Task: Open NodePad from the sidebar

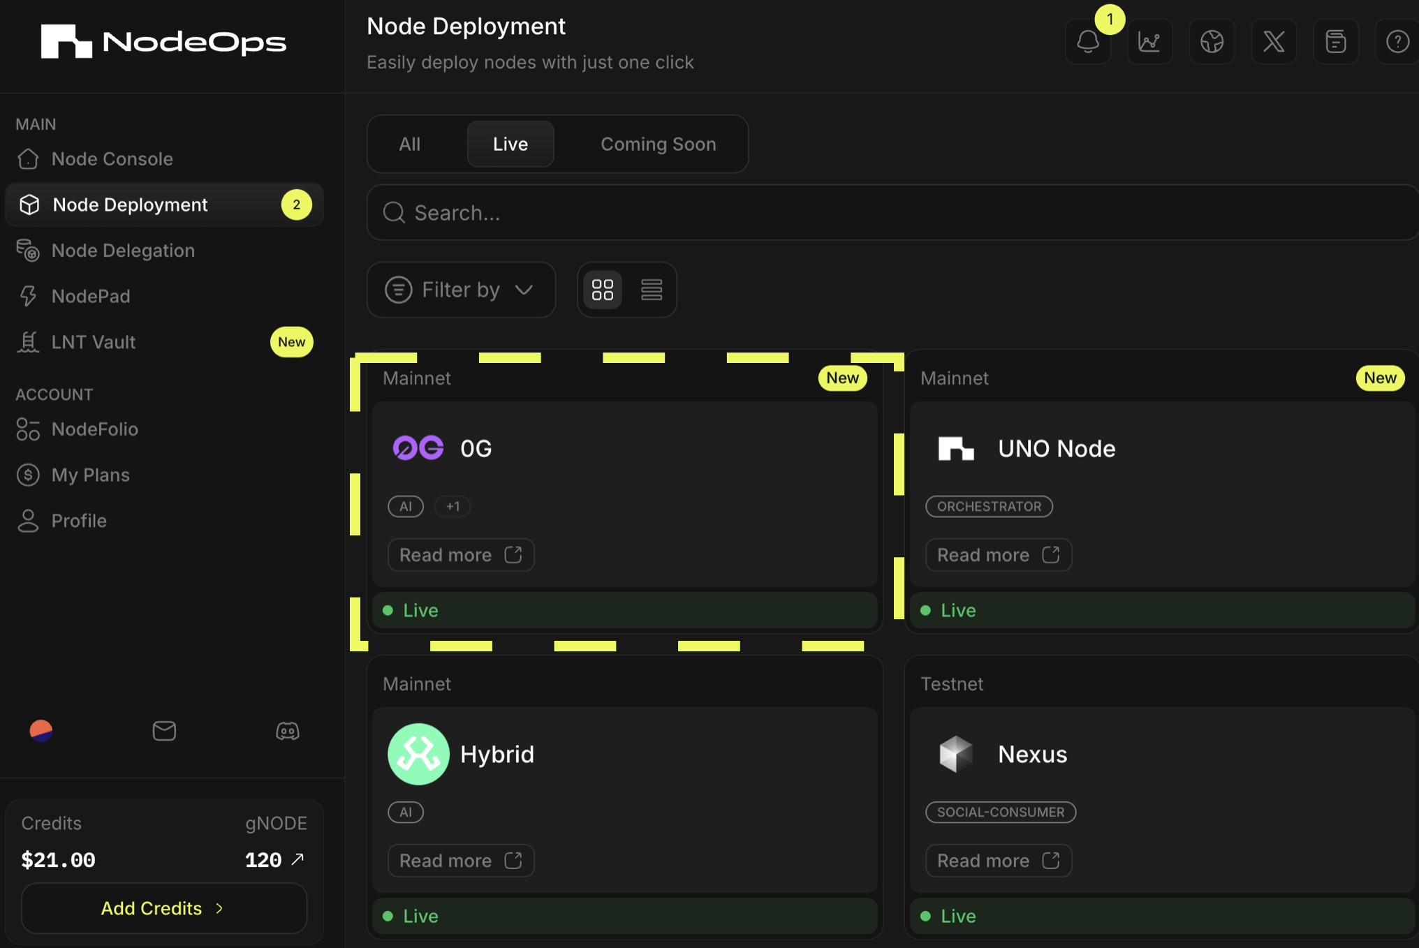Action: coord(91,296)
